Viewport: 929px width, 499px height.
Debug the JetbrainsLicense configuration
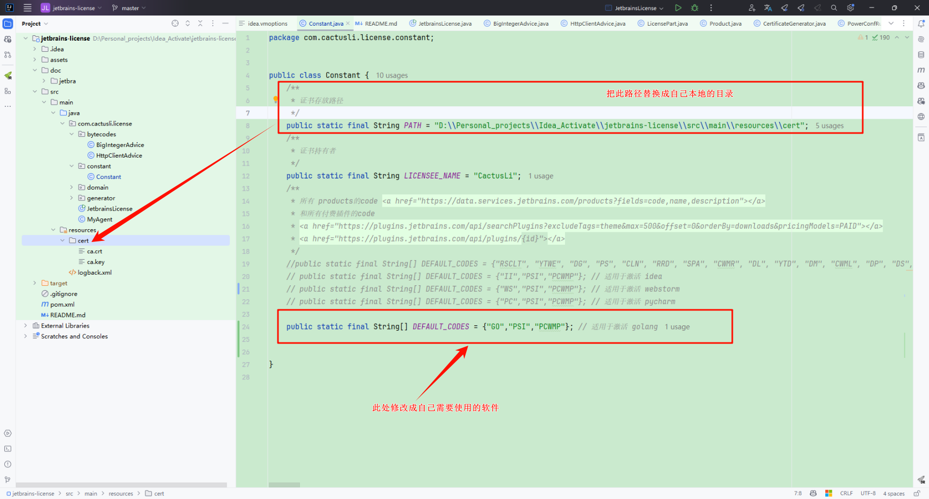(x=694, y=8)
